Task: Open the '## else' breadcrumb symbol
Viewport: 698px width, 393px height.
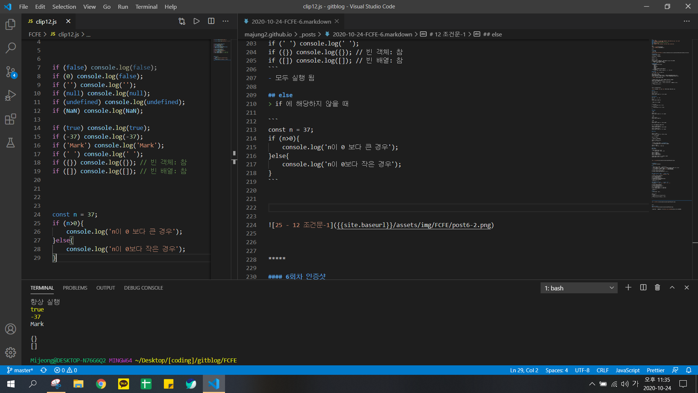Action: click(488, 34)
